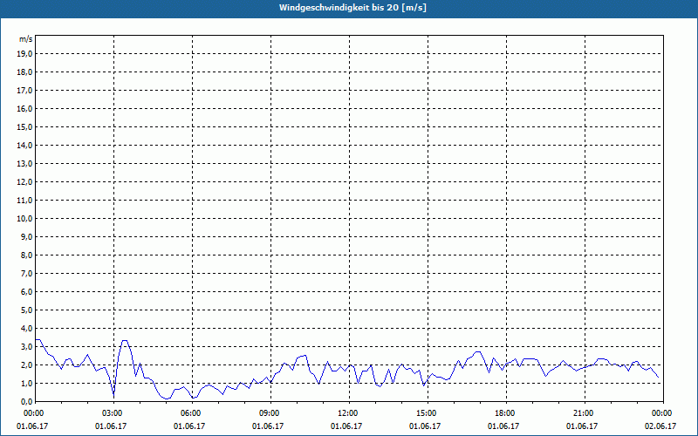The height and width of the screenshot is (436, 698).
Task: Click the 13,0 y-axis label
Action: 25,163
